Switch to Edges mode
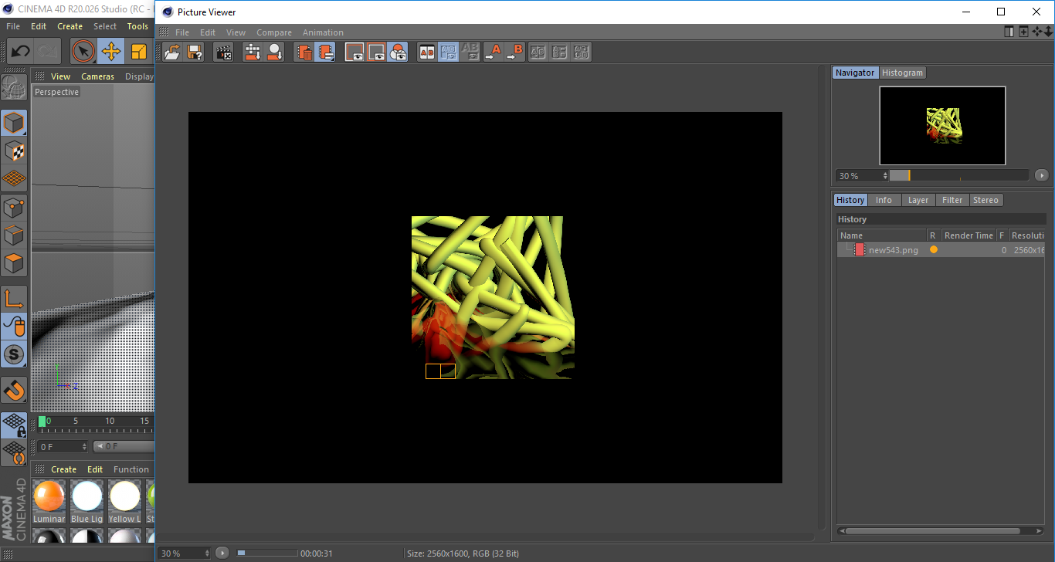 [x=14, y=235]
